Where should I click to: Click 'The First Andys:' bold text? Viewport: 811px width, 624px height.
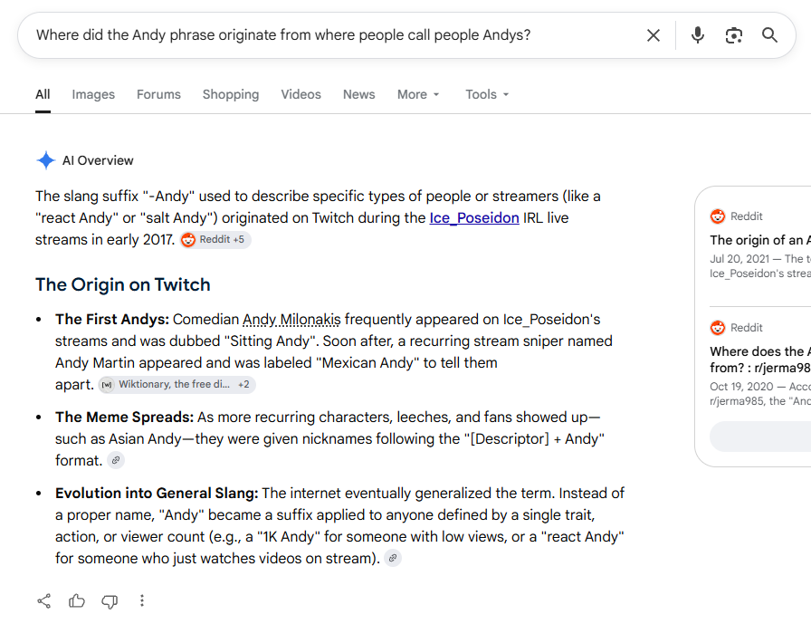tap(112, 319)
